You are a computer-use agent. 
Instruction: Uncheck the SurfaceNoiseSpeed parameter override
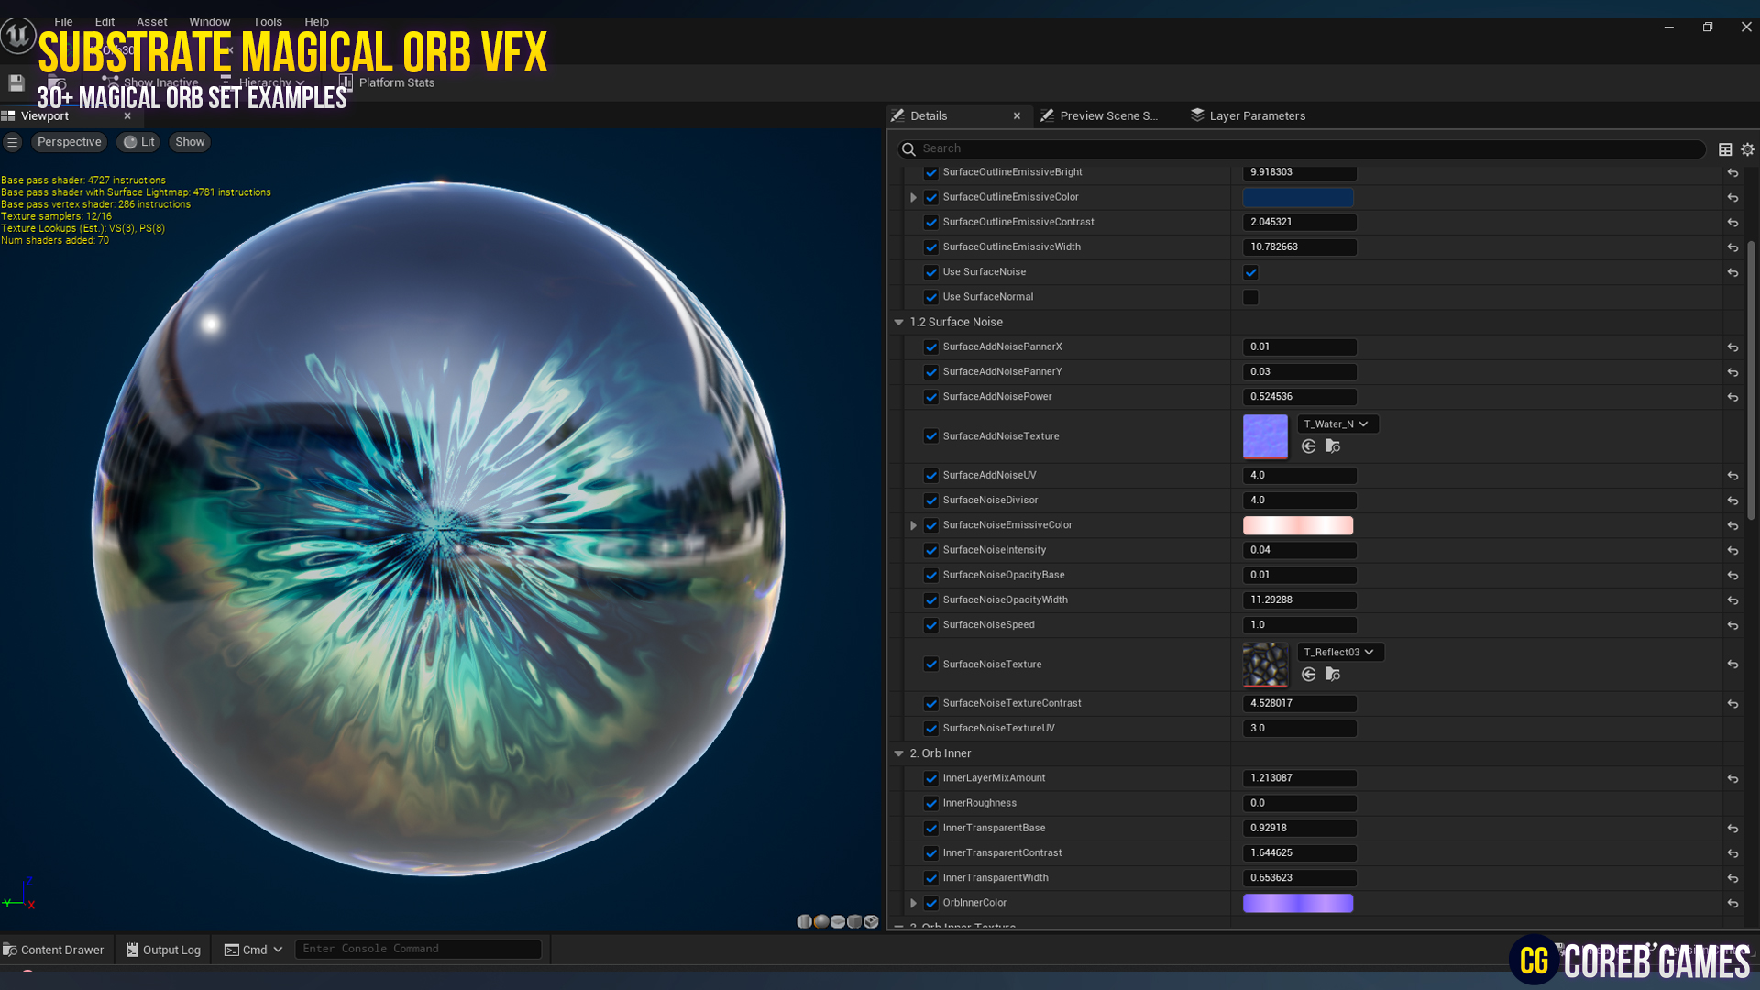pos(931,624)
